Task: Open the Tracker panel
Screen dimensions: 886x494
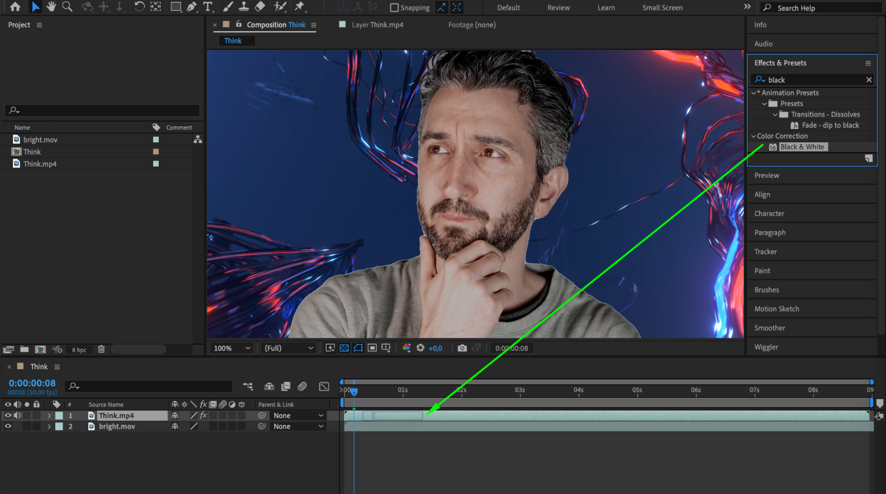Action: coord(765,251)
